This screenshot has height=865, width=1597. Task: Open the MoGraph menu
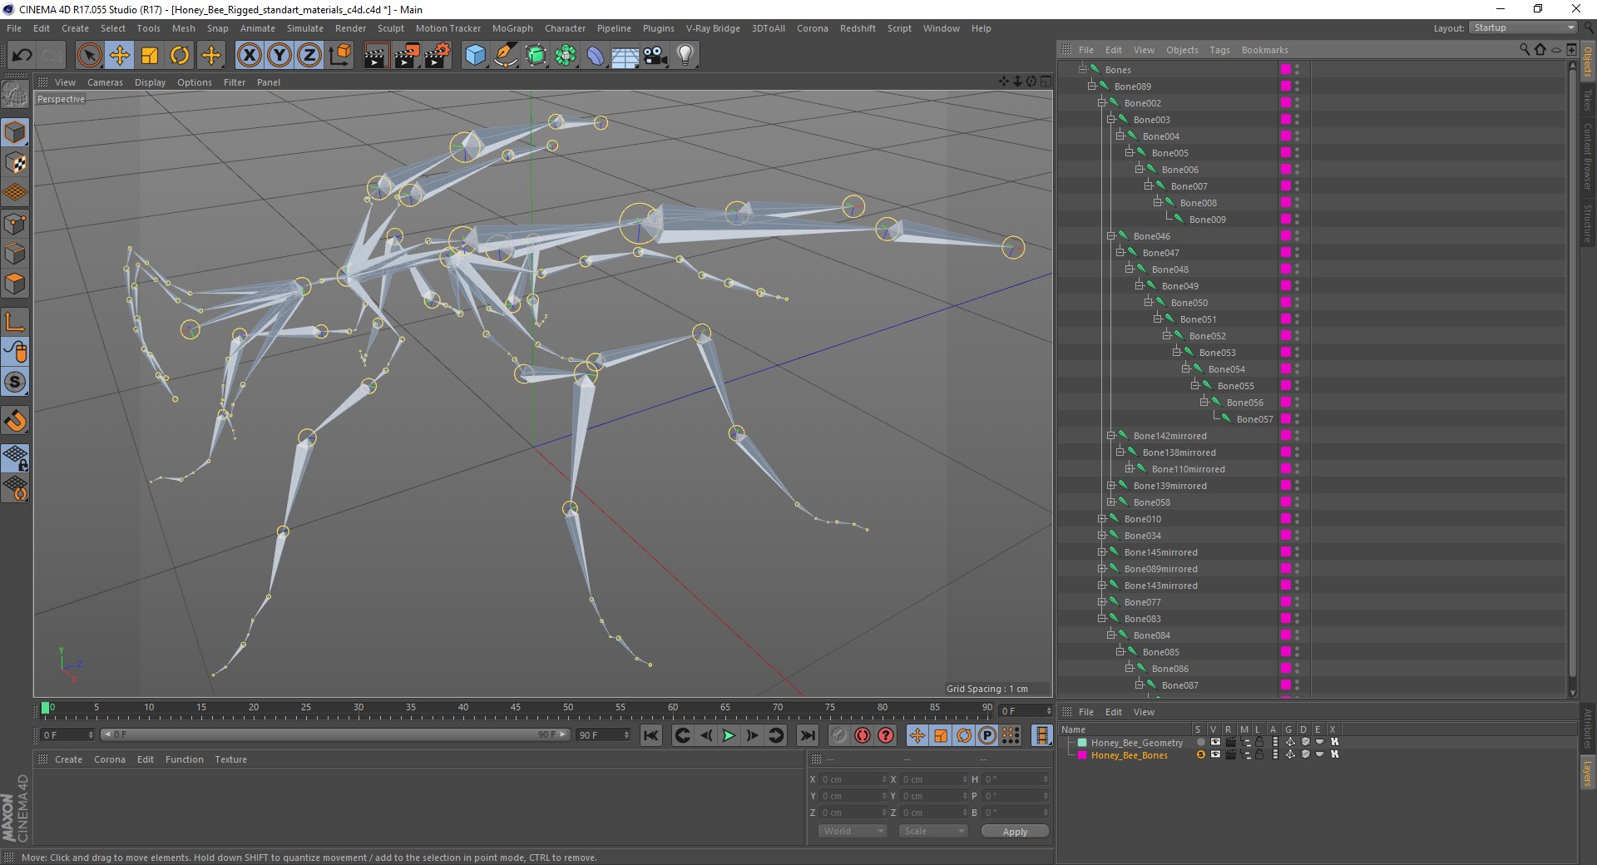pos(512,28)
